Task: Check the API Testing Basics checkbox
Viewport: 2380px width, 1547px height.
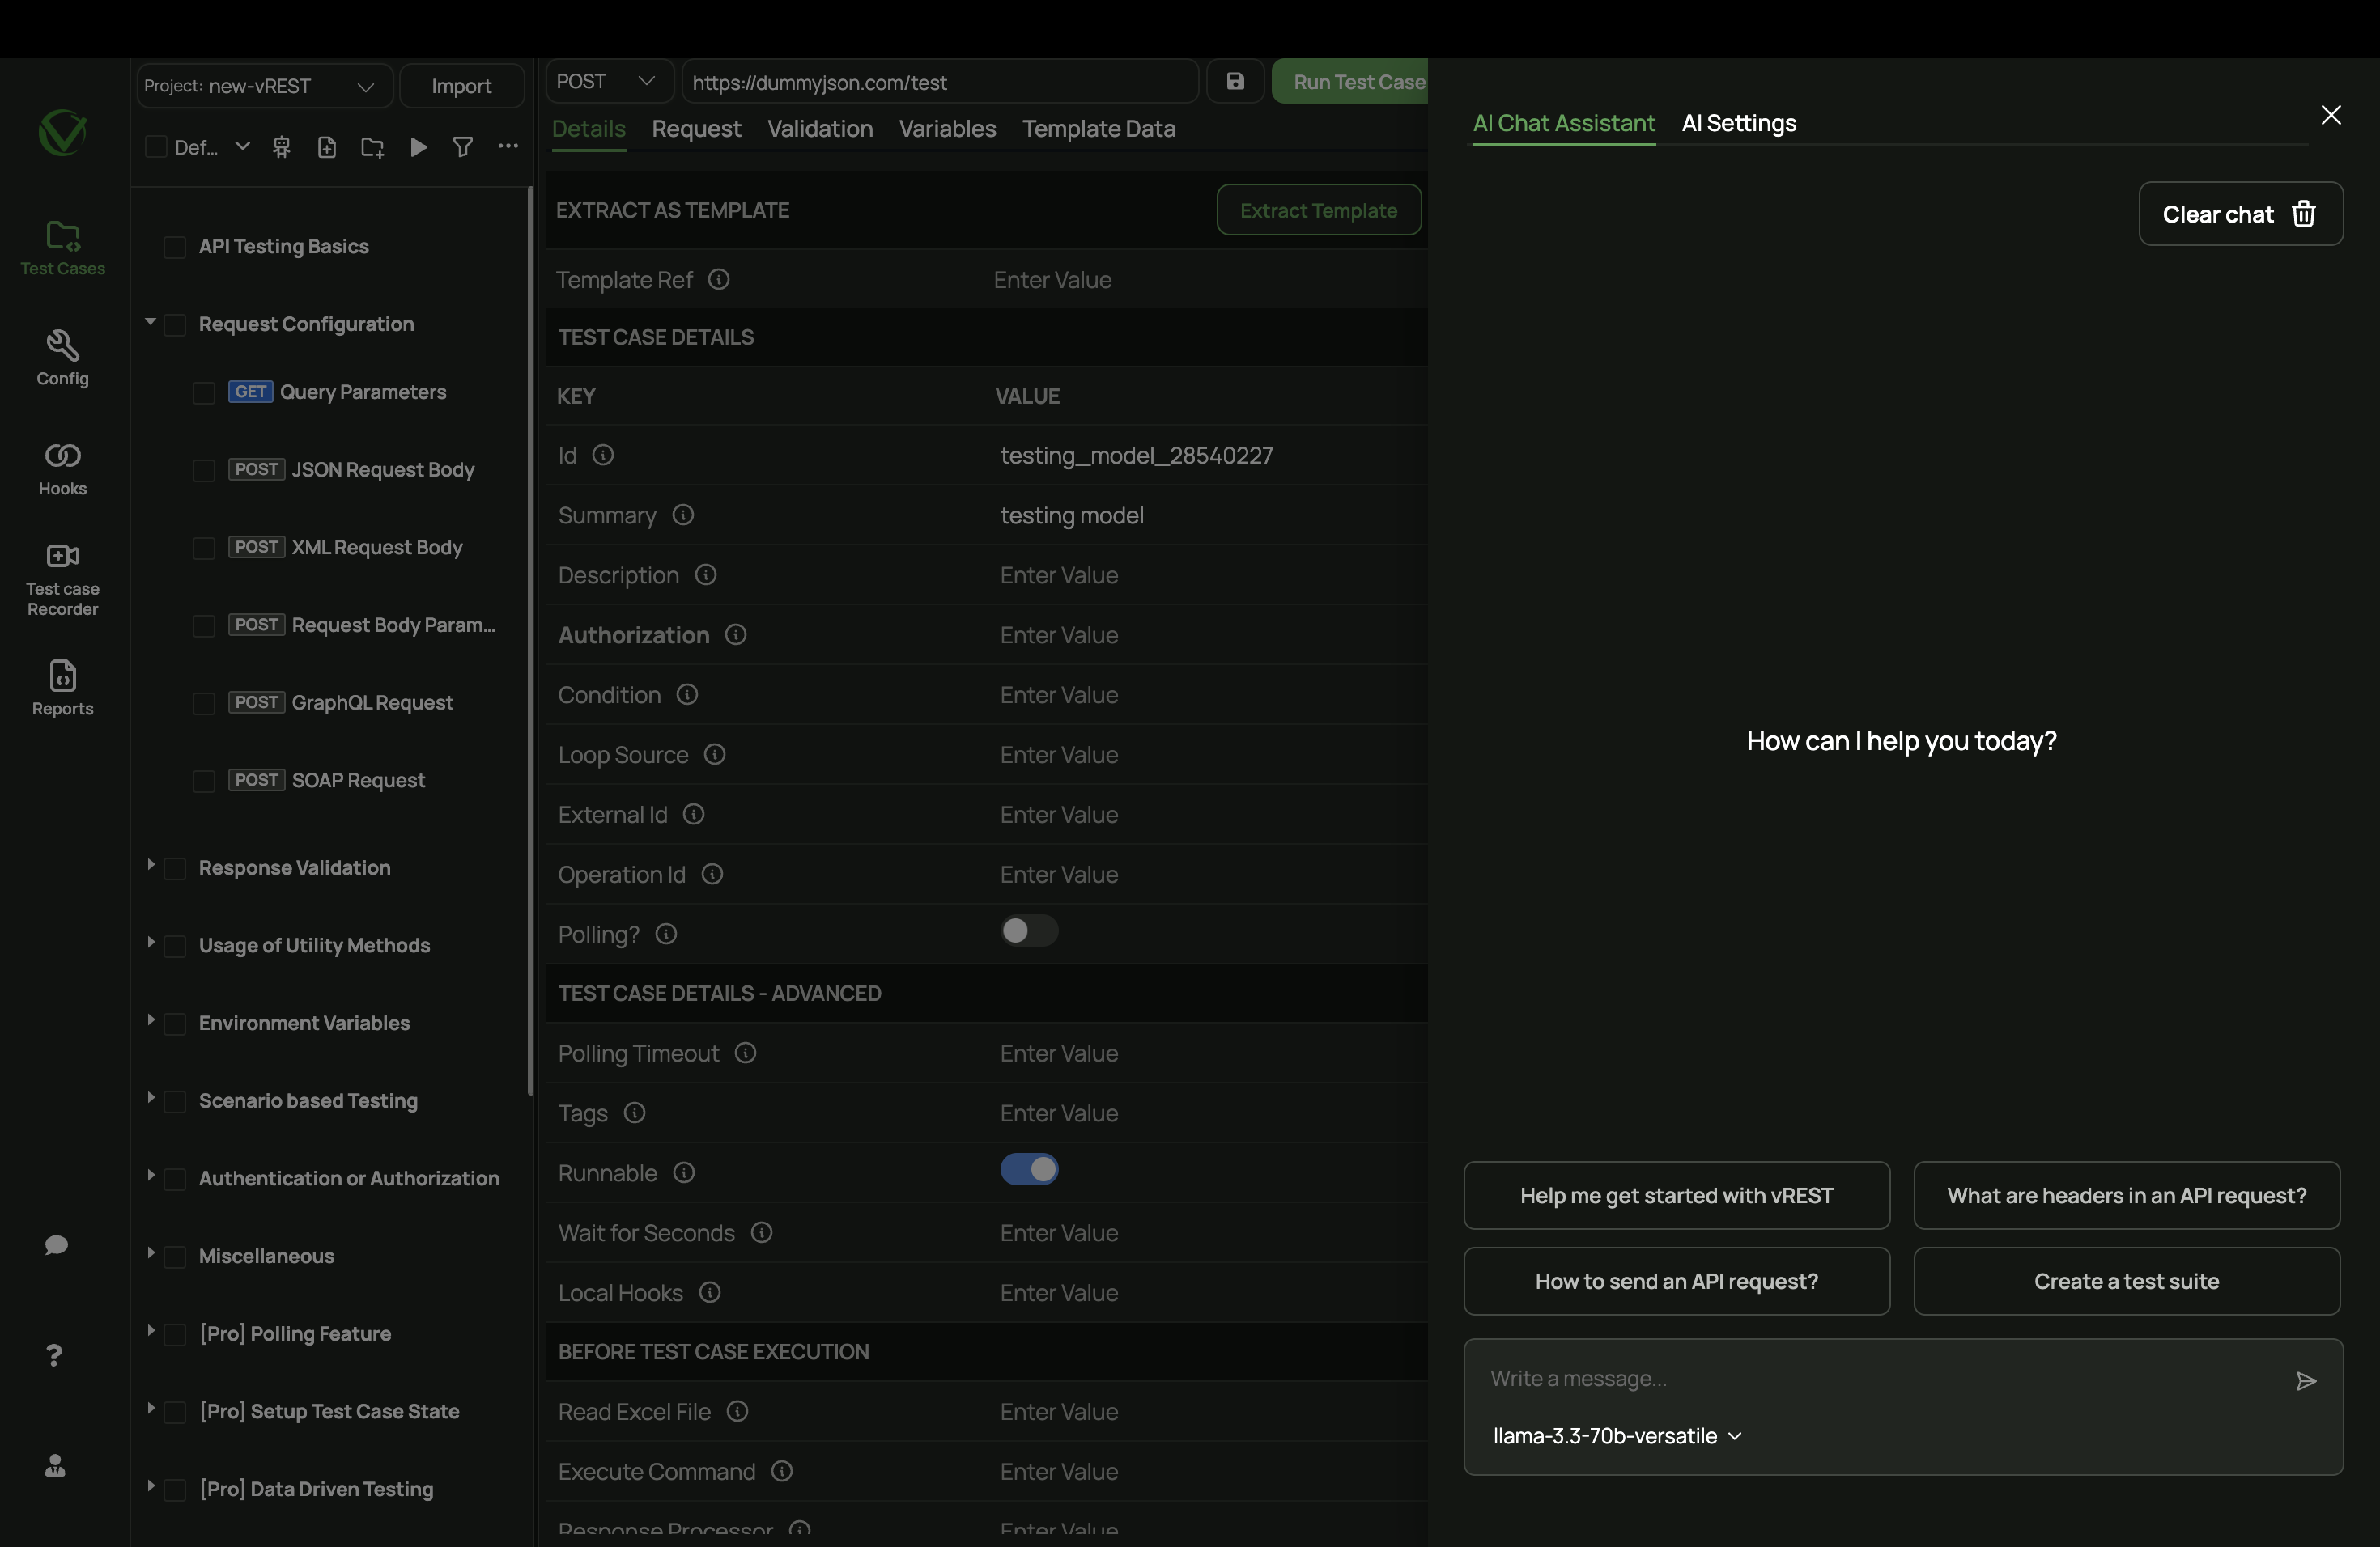Action: click(175, 247)
